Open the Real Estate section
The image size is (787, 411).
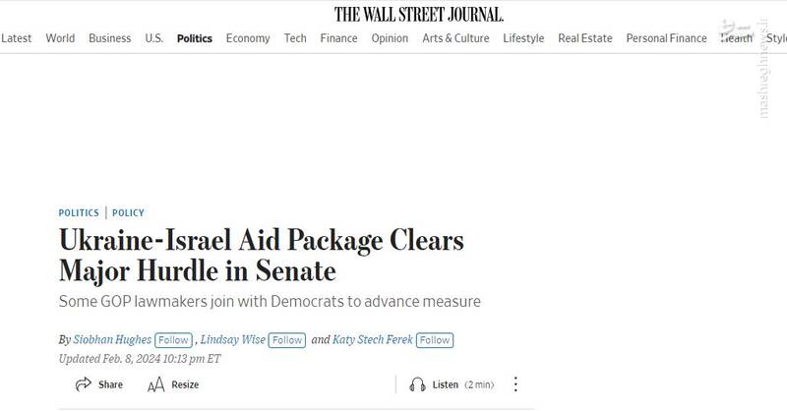pyautogui.click(x=585, y=38)
